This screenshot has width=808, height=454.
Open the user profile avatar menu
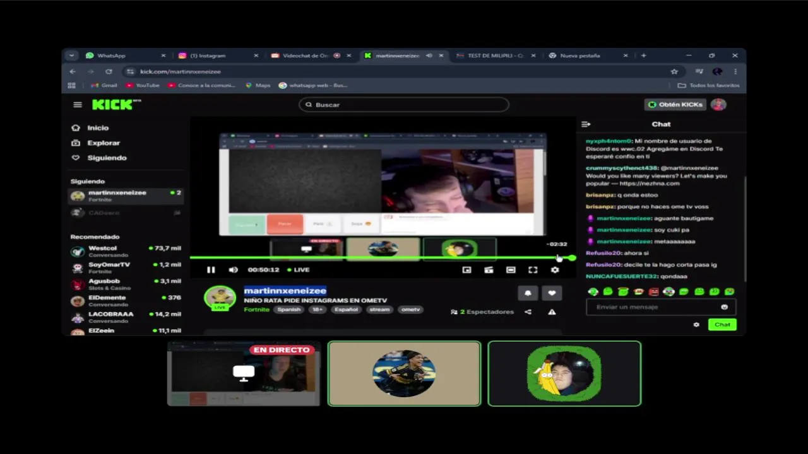(718, 105)
